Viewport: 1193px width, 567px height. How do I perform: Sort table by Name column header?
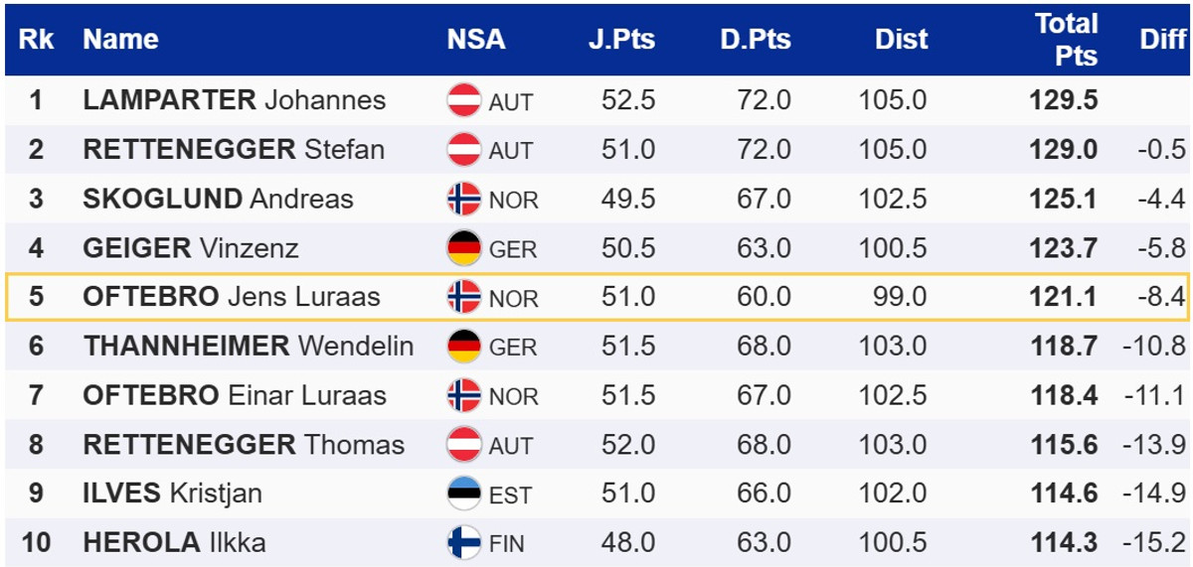click(x=120, y=40)
